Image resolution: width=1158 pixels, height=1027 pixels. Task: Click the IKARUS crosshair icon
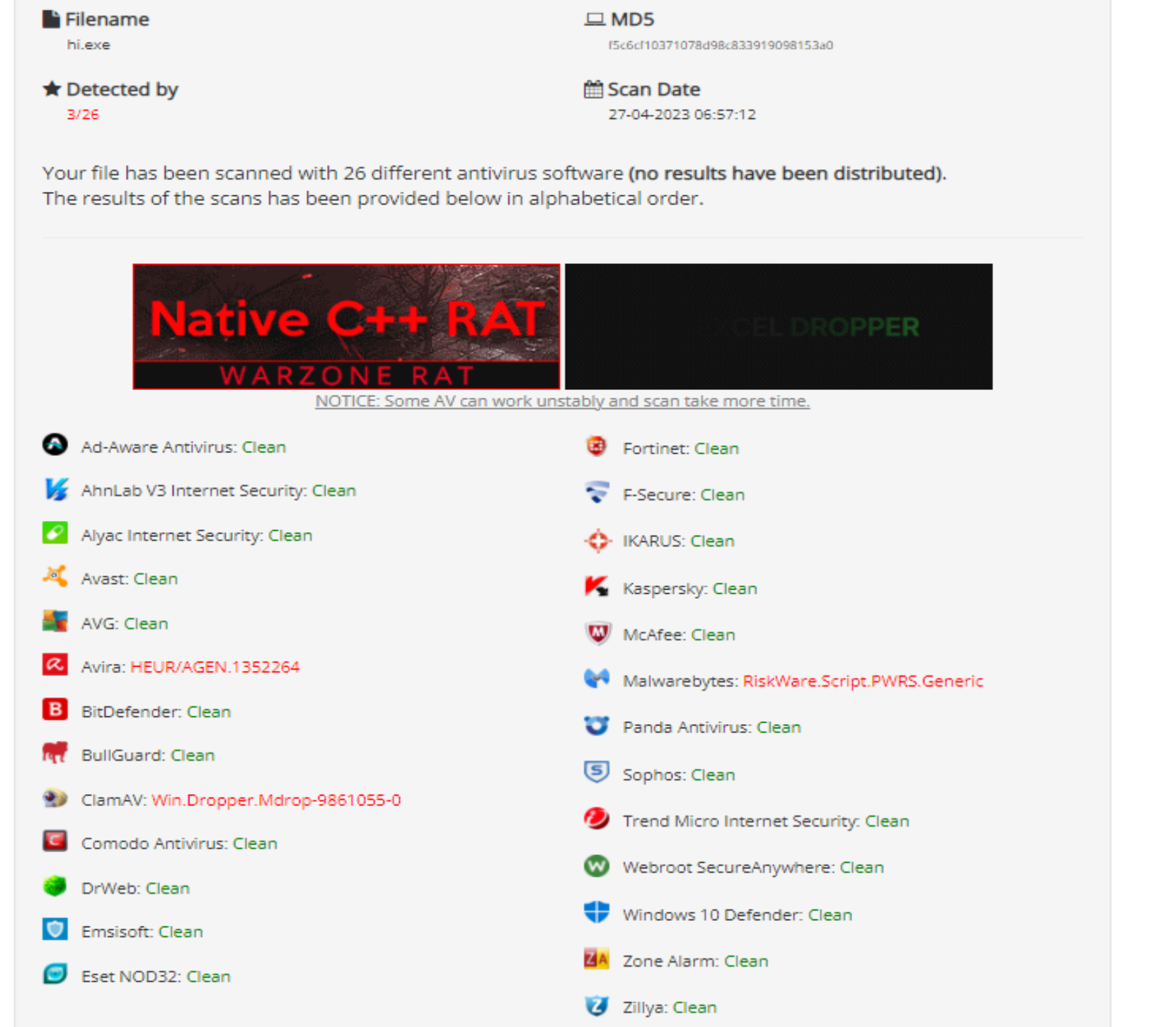(x=597, y=541)
